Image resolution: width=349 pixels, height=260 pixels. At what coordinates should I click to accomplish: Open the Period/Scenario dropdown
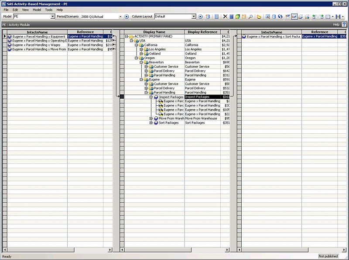[120, 17]
